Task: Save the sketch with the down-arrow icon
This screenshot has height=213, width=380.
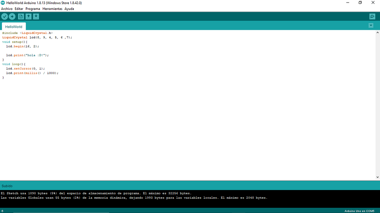Action: (36, 16)
